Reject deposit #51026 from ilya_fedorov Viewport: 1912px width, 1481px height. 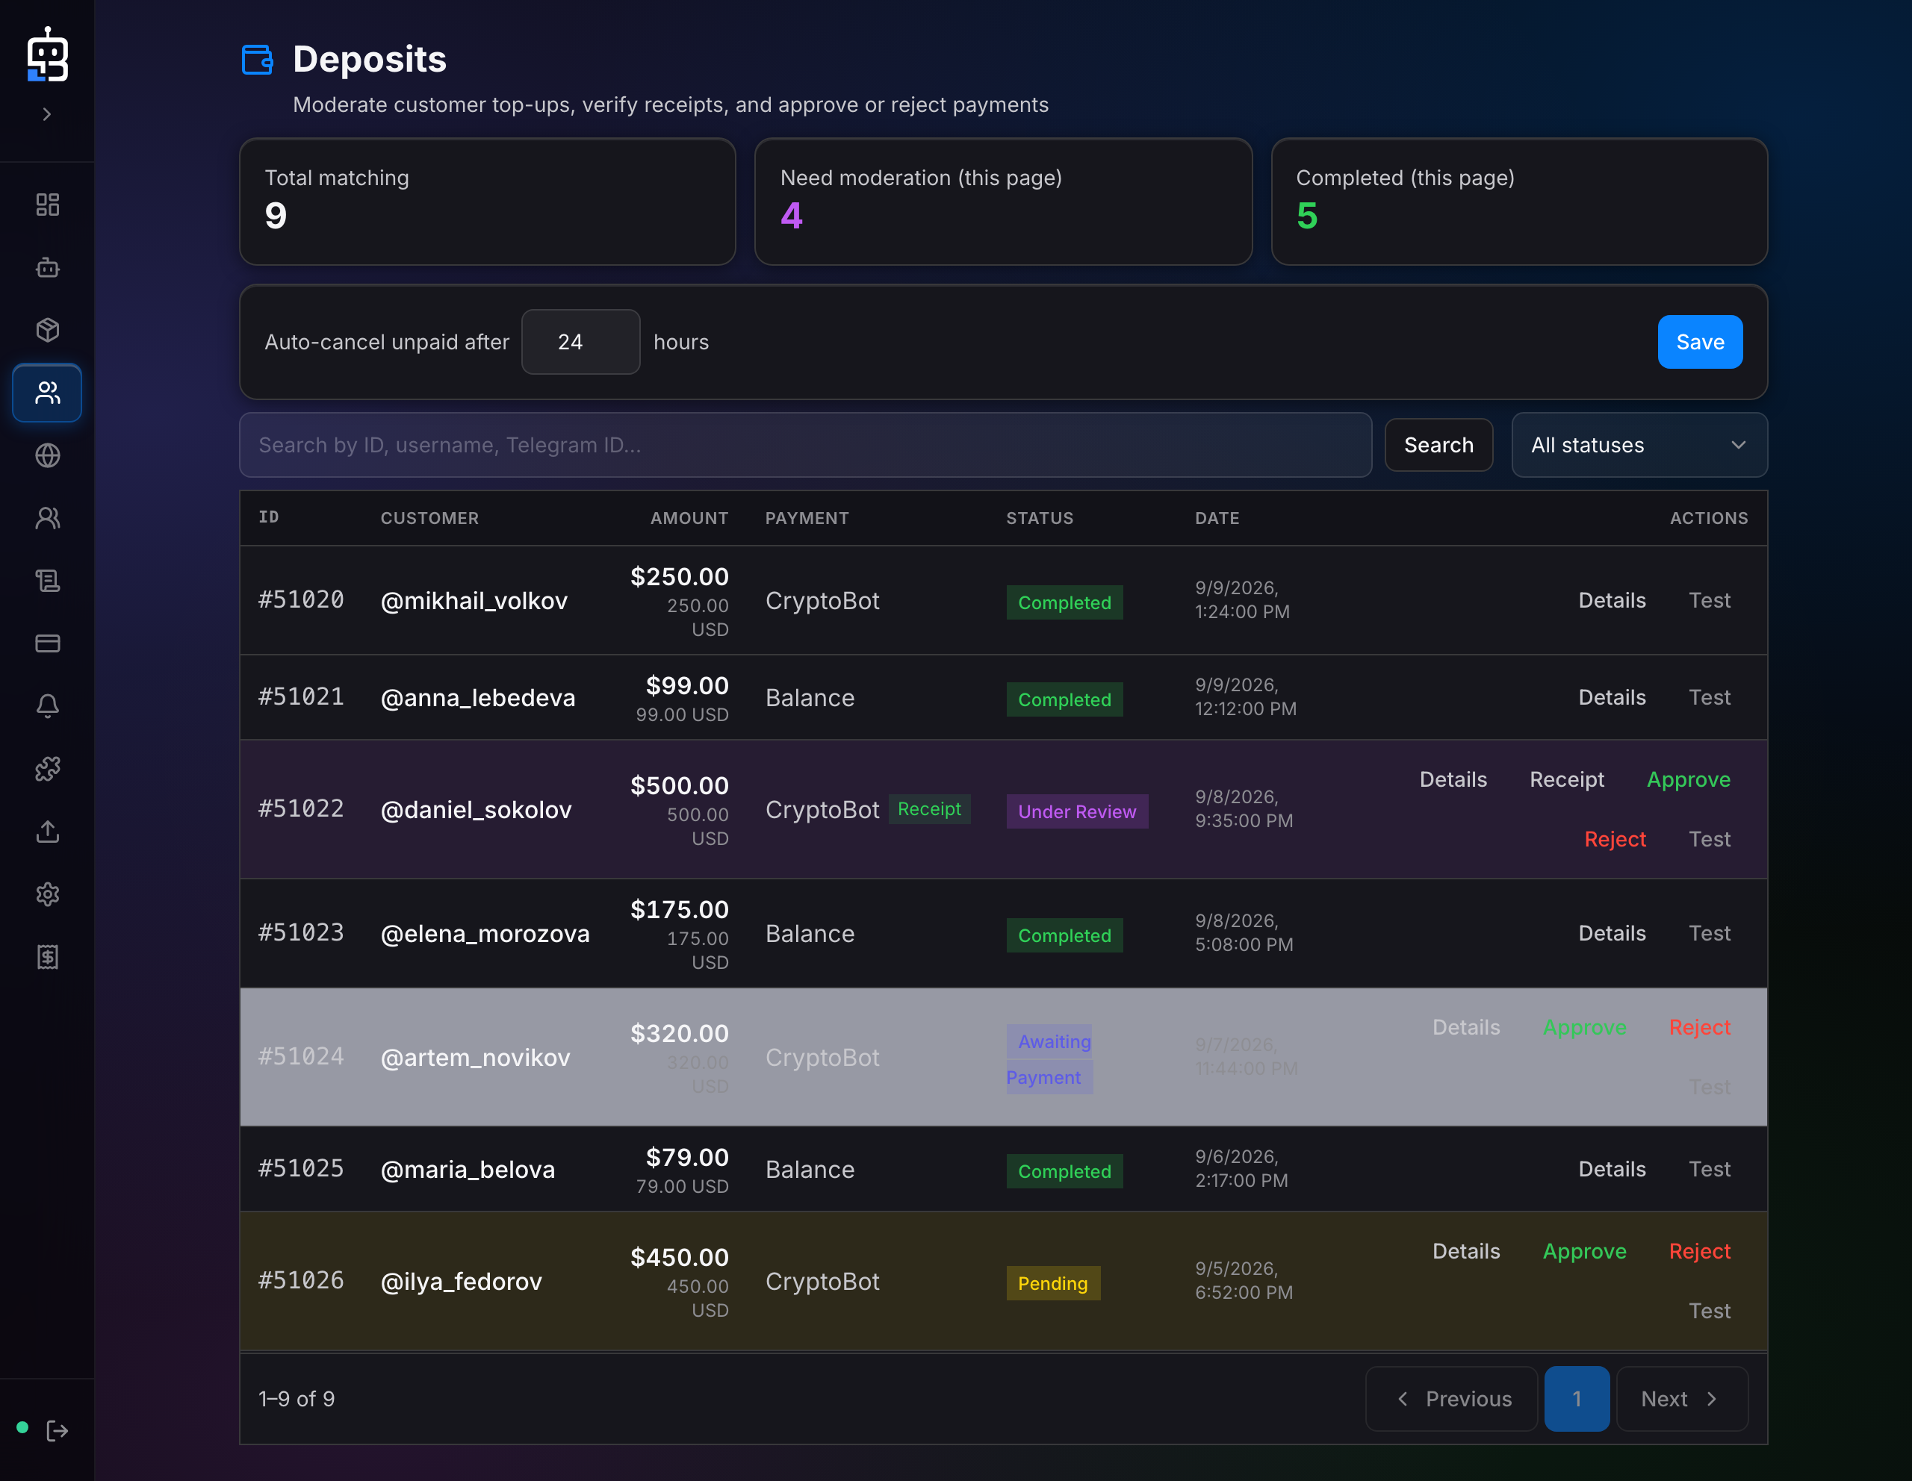[1699, 1251]
